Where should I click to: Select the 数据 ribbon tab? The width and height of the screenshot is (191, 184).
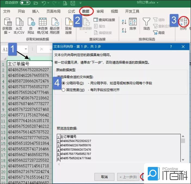[86, 11]
